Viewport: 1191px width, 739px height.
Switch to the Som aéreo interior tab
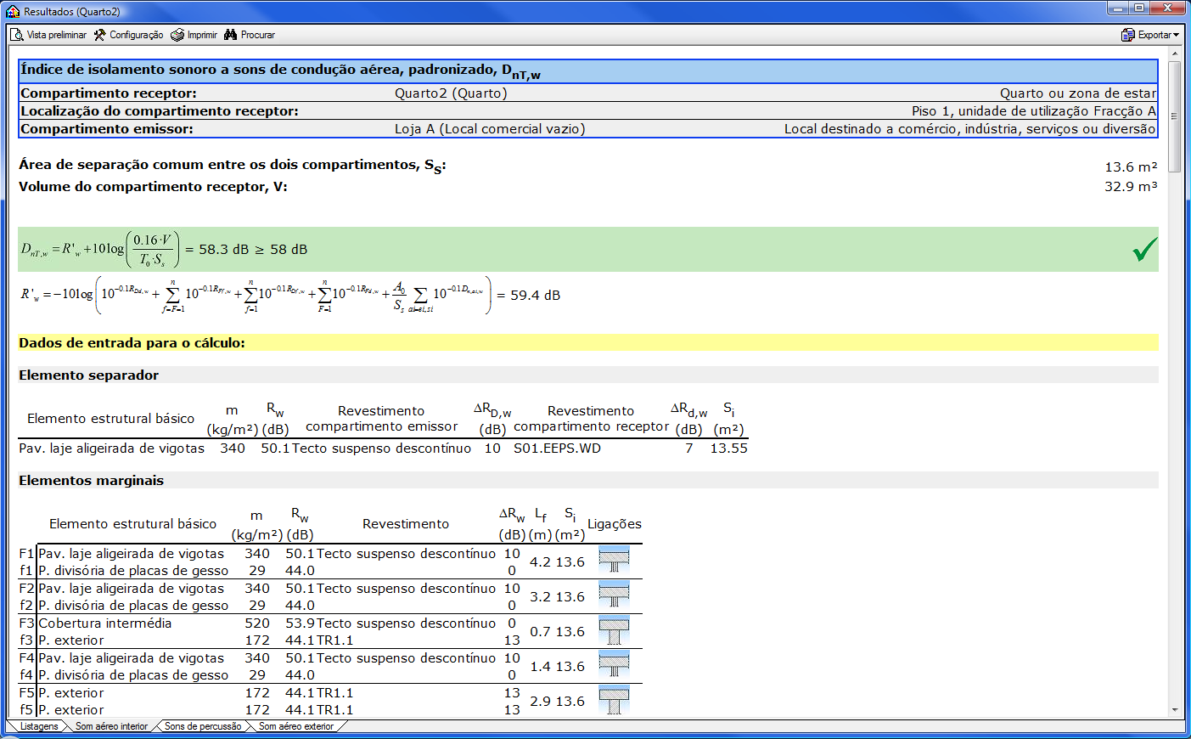tap(111, 726)
